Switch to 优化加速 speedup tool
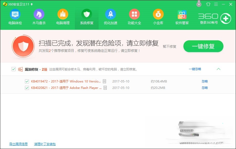The image size is (236, 149). [x=110, y=17]
